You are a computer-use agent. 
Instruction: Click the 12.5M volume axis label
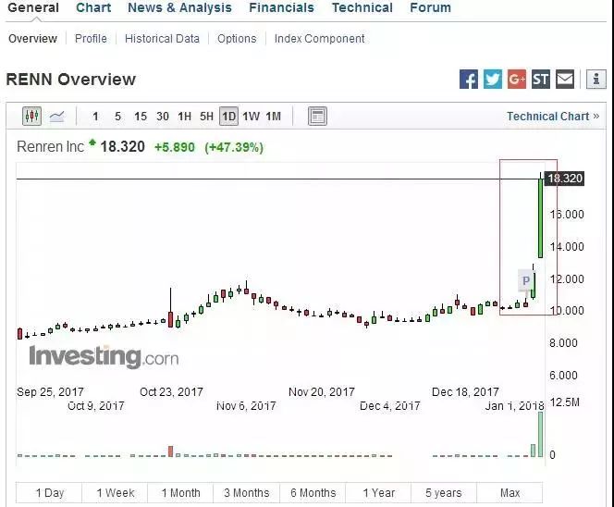564,402
